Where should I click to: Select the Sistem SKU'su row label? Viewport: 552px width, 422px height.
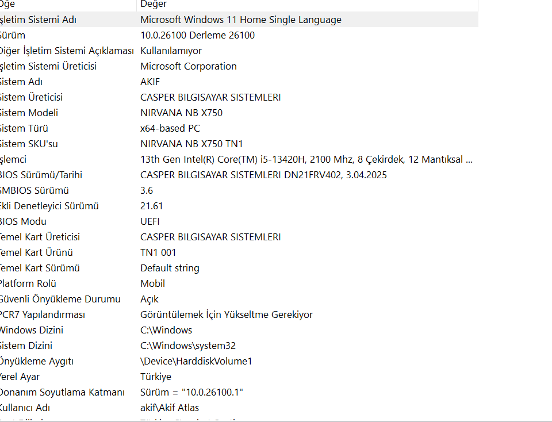coord(29,144)
